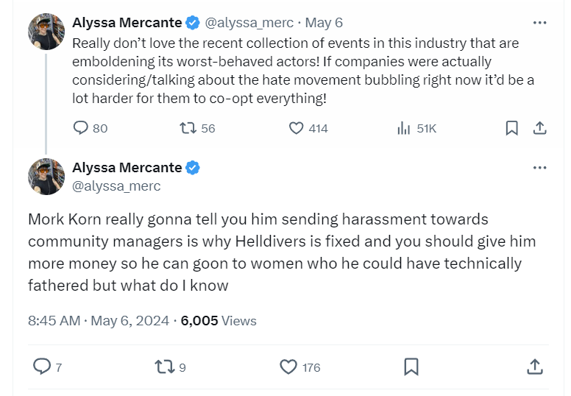Click the @alyssa_merc handle in main tweet

[x=116, y=186]
